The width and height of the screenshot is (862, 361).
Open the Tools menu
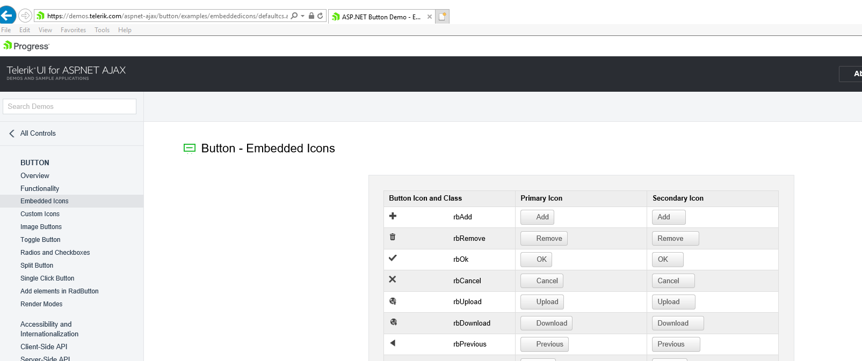(x=102, y=30)
